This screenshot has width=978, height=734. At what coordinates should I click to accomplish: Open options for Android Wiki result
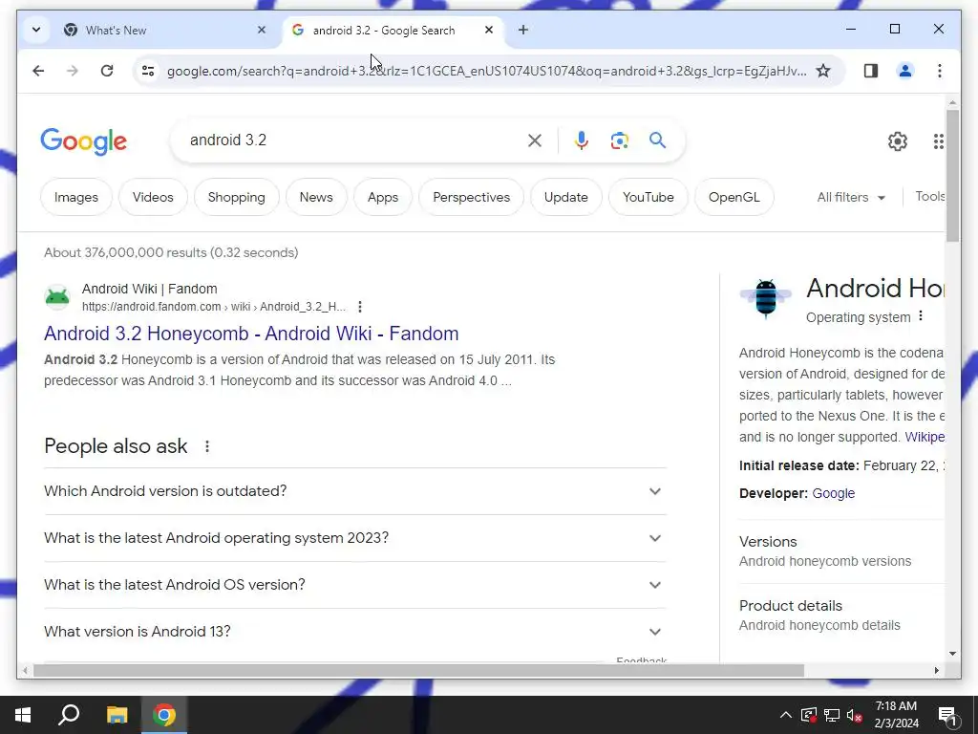point(360,307)
